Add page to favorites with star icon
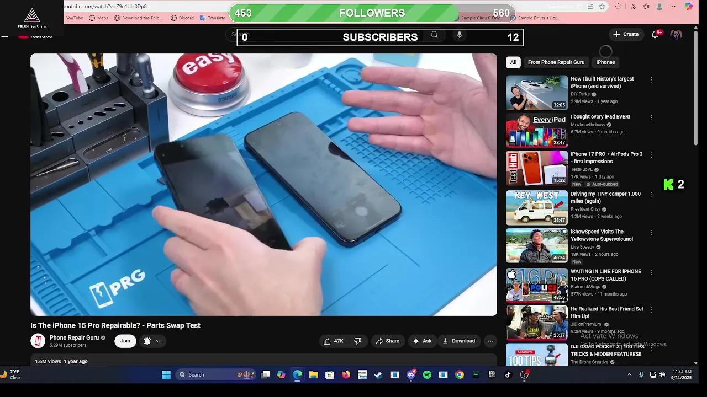Screen dimensions: 707x397 pos(602,7)
